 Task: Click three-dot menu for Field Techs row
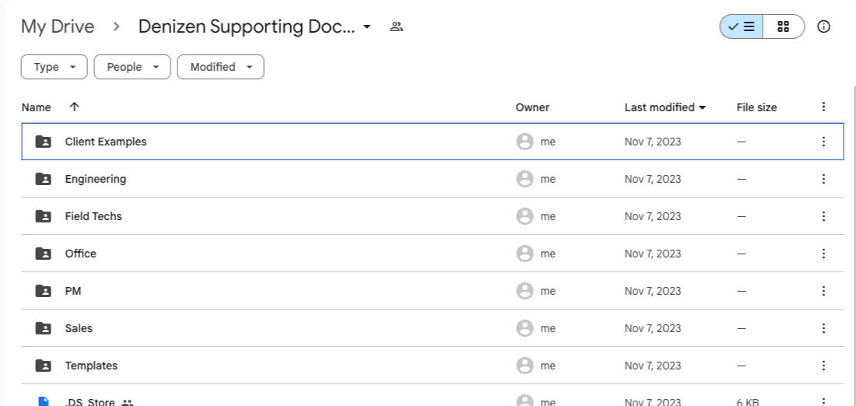point(823,216)
